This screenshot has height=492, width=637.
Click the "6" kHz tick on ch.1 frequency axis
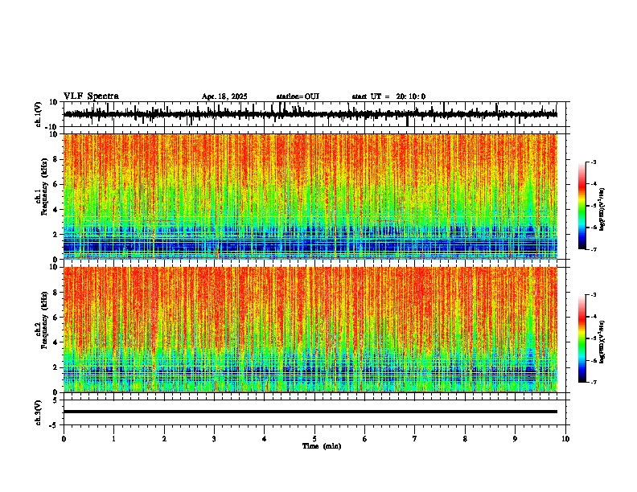[55, 184]
